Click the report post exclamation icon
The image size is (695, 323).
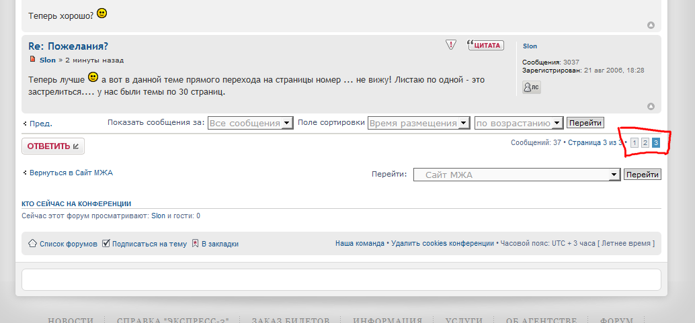451,45
